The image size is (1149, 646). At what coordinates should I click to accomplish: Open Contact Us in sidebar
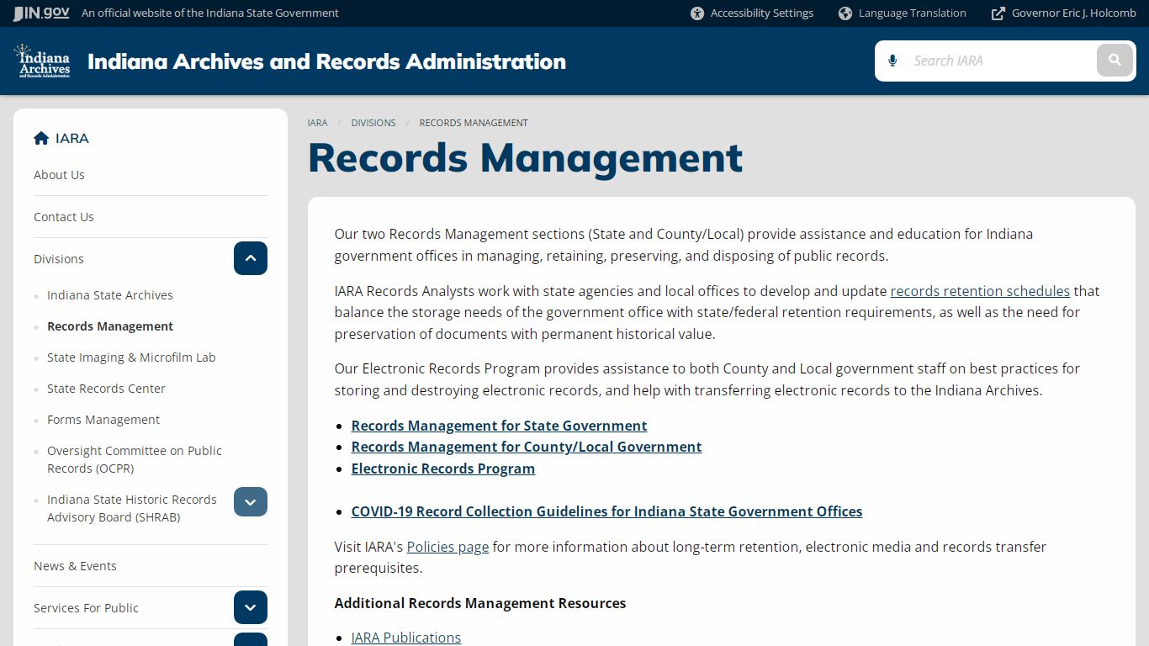pyautogui.click(x=64, y=217)
